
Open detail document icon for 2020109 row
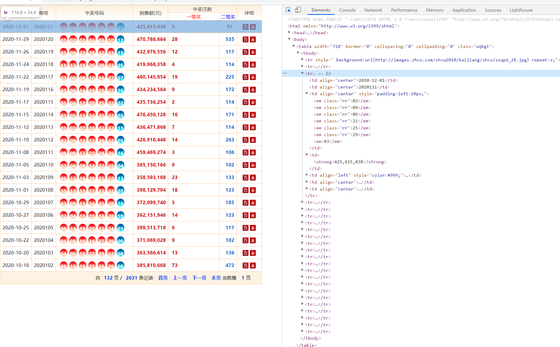[x=246, y=178]
